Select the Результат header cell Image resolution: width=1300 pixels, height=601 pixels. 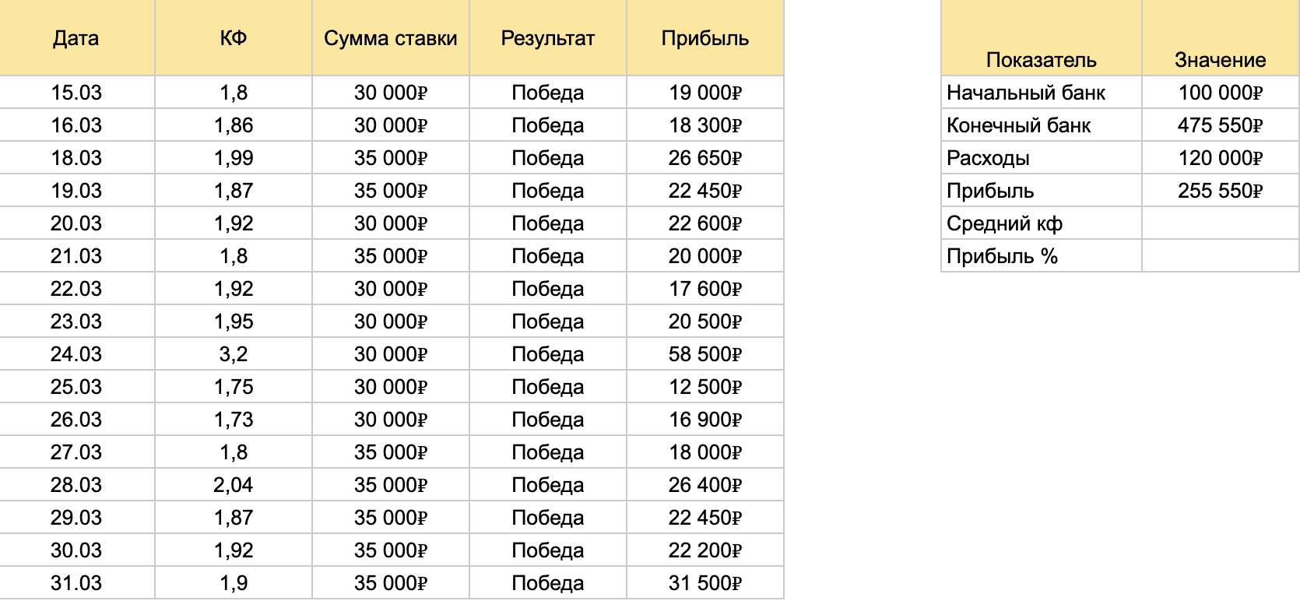point(547,38)
